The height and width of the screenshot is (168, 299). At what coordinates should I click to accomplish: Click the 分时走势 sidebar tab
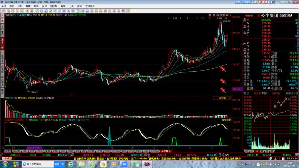click(2, 30)
